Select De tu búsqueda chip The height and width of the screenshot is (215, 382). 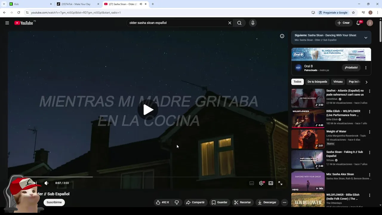[x=317, y=82]
